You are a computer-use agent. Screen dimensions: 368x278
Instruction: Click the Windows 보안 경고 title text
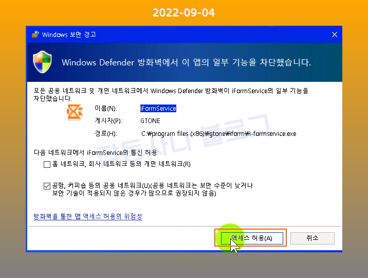point(69,34)
